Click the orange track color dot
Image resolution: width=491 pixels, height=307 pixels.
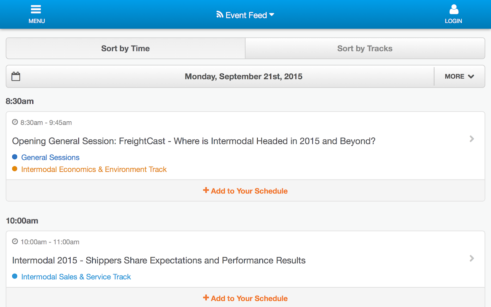click(15, 169)
